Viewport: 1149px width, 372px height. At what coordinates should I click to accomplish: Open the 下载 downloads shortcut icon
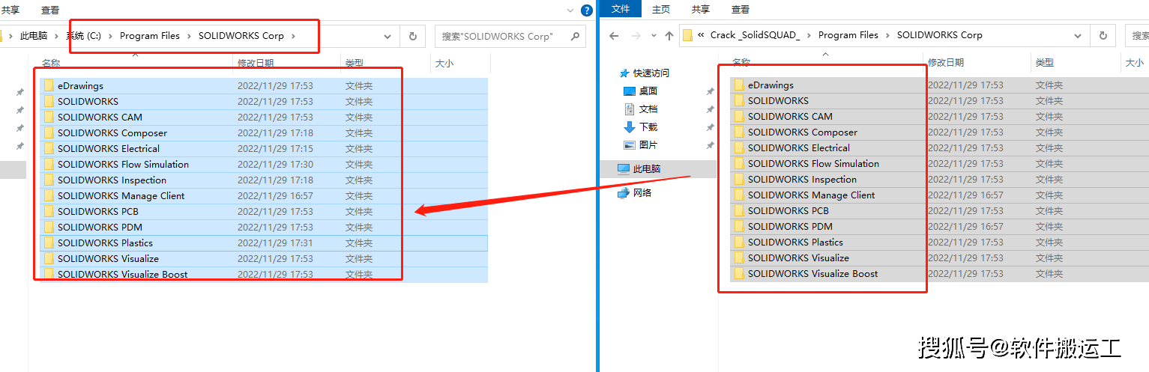(630, 127)
